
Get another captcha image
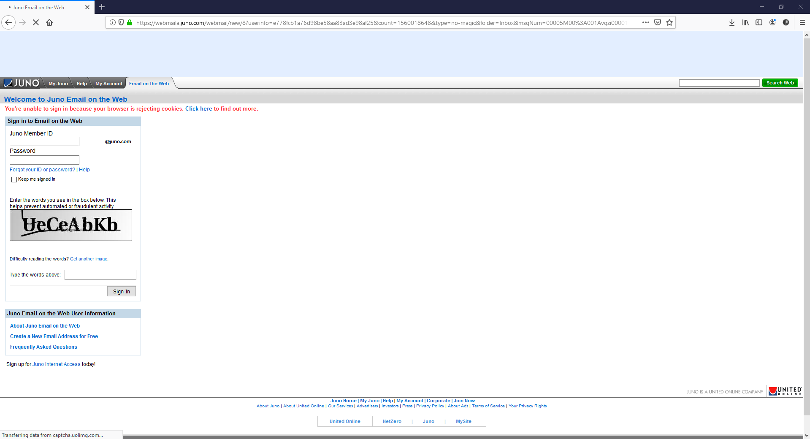(88, 259)
